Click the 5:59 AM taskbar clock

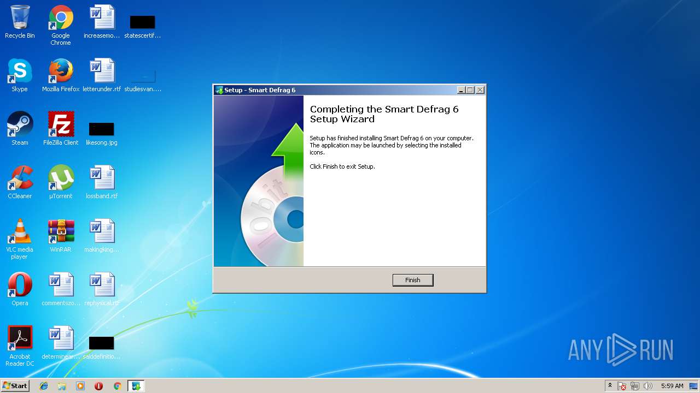coord(672,386)
